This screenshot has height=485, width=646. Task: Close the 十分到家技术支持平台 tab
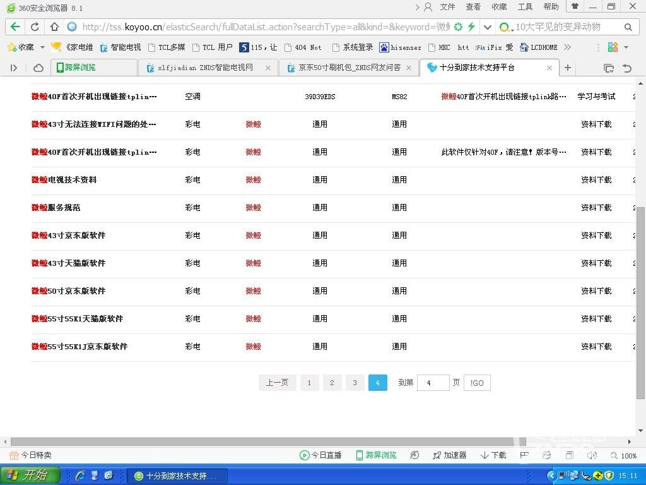coord(549,68)
